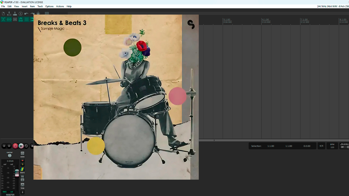Click the 4/4 time signature field
This screenshot has height=196, width=349.
click(321, 146)
